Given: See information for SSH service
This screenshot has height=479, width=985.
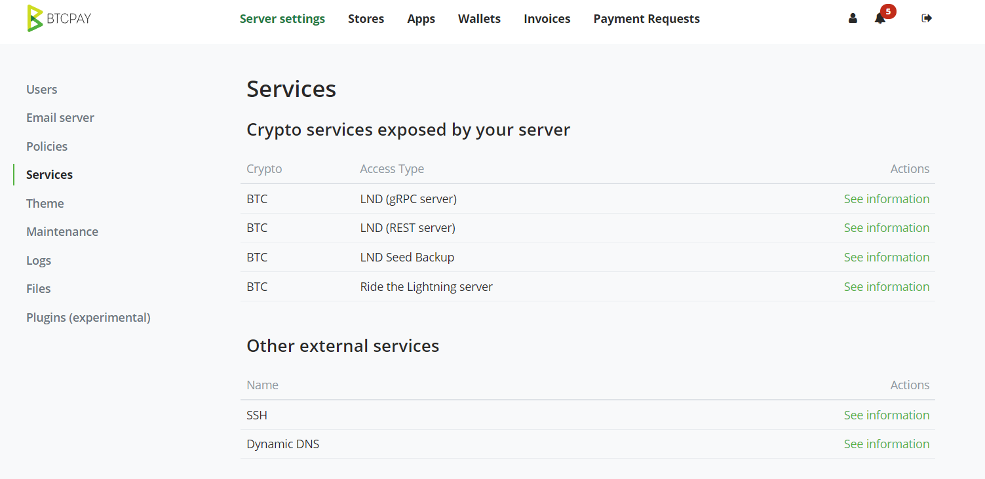Looking at the screenshot, I should point(887,415).
